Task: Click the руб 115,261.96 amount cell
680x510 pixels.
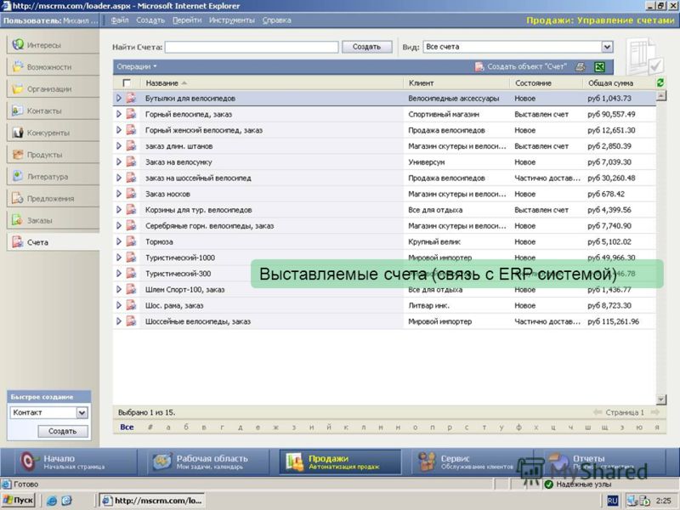Action: (x=613, y=322)
